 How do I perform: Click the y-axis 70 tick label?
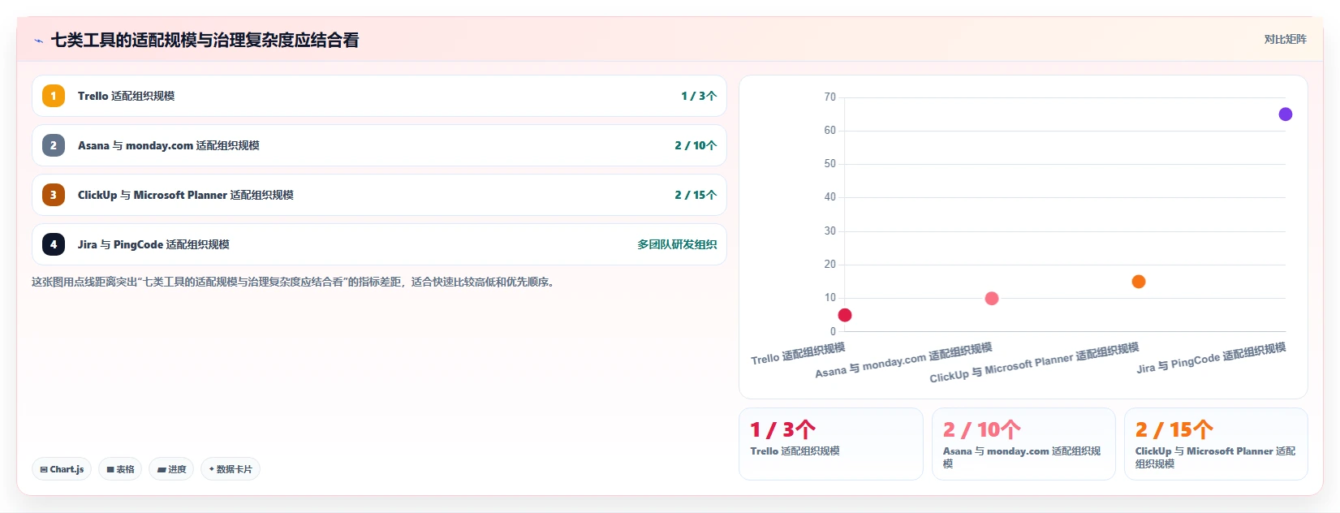pyautogui.click(x=829, y=97)
